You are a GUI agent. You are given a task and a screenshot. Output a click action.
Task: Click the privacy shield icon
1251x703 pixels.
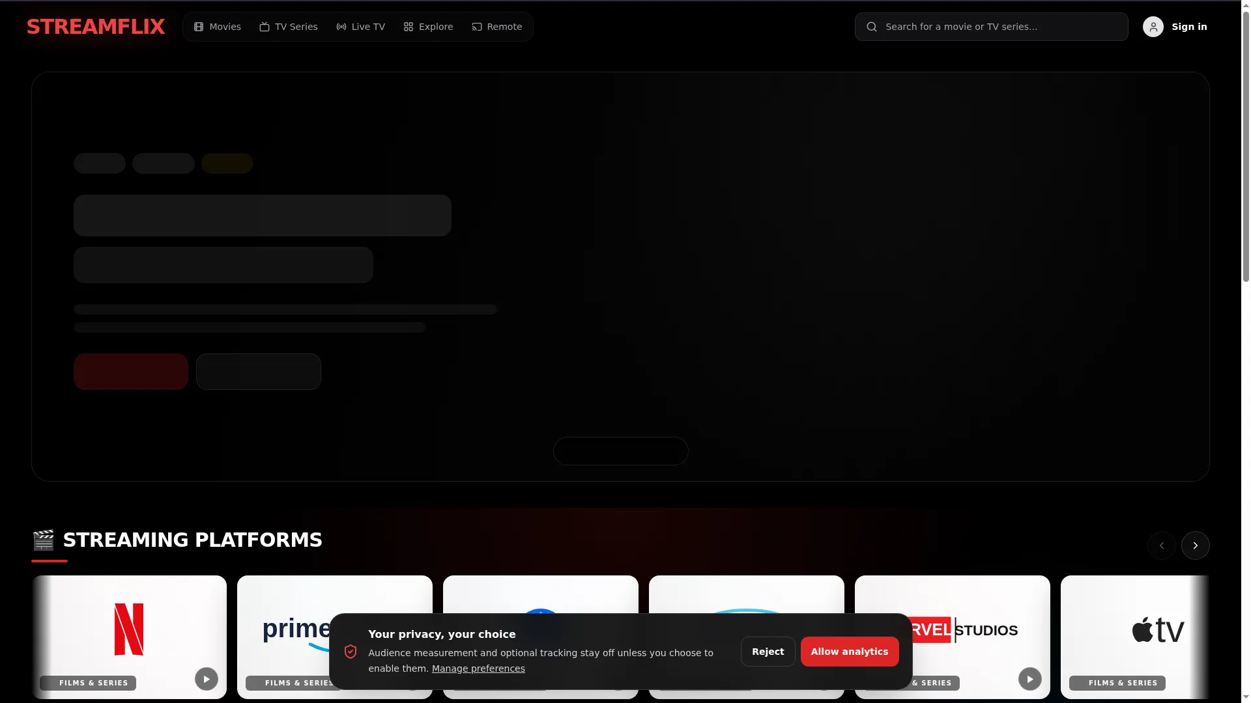(x=351, y=652)
